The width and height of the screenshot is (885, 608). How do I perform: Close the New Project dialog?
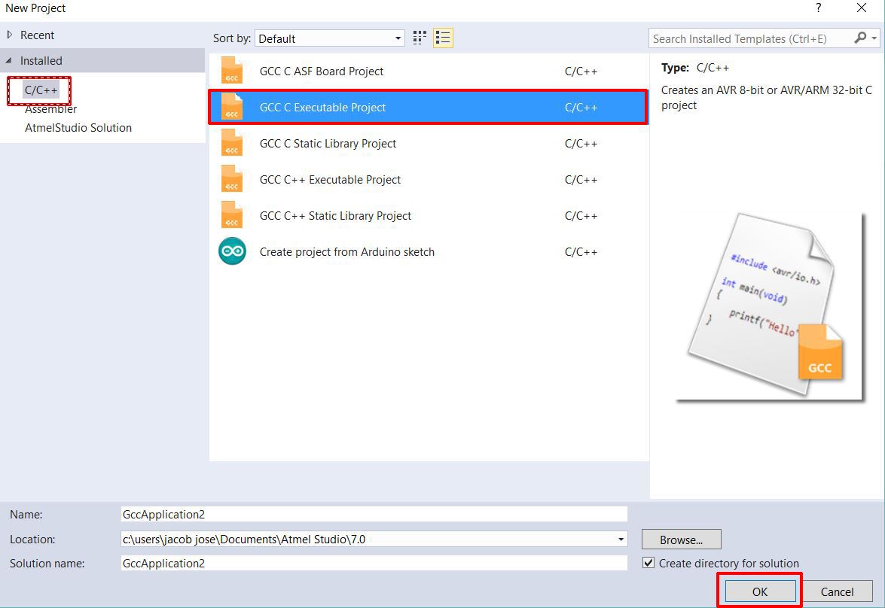(x=862, y=8)
